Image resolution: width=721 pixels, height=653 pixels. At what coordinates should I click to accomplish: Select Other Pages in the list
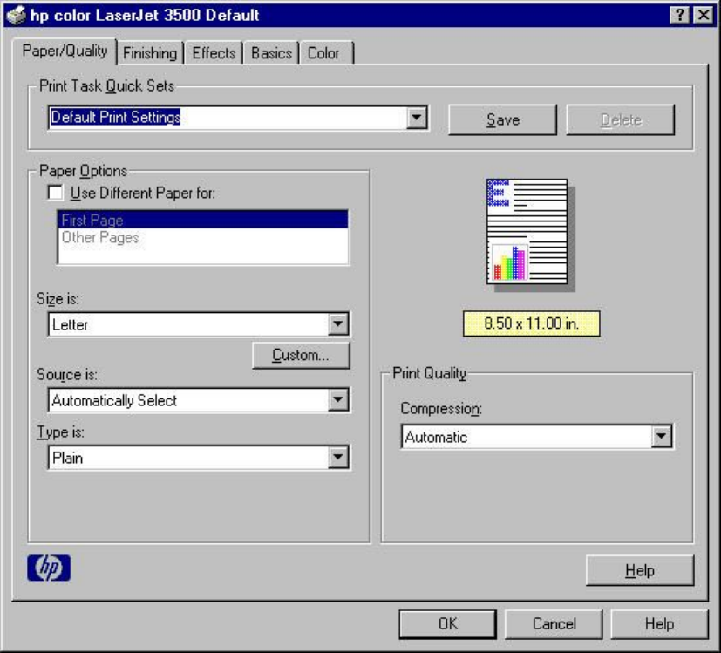203,237
